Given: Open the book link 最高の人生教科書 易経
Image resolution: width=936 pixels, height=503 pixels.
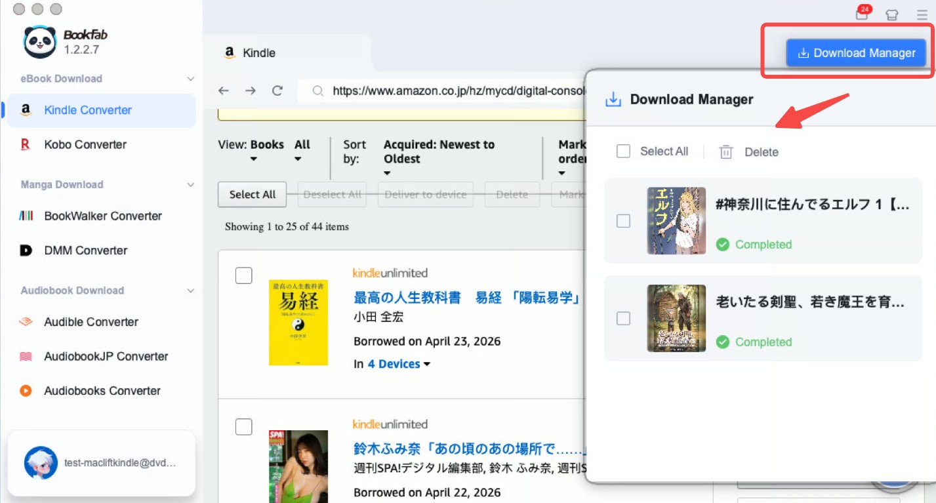Looking at the screenshot, I should pos(468,298).
